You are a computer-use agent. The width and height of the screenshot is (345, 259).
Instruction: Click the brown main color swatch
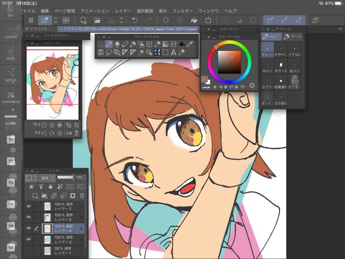tap(204, 79)
